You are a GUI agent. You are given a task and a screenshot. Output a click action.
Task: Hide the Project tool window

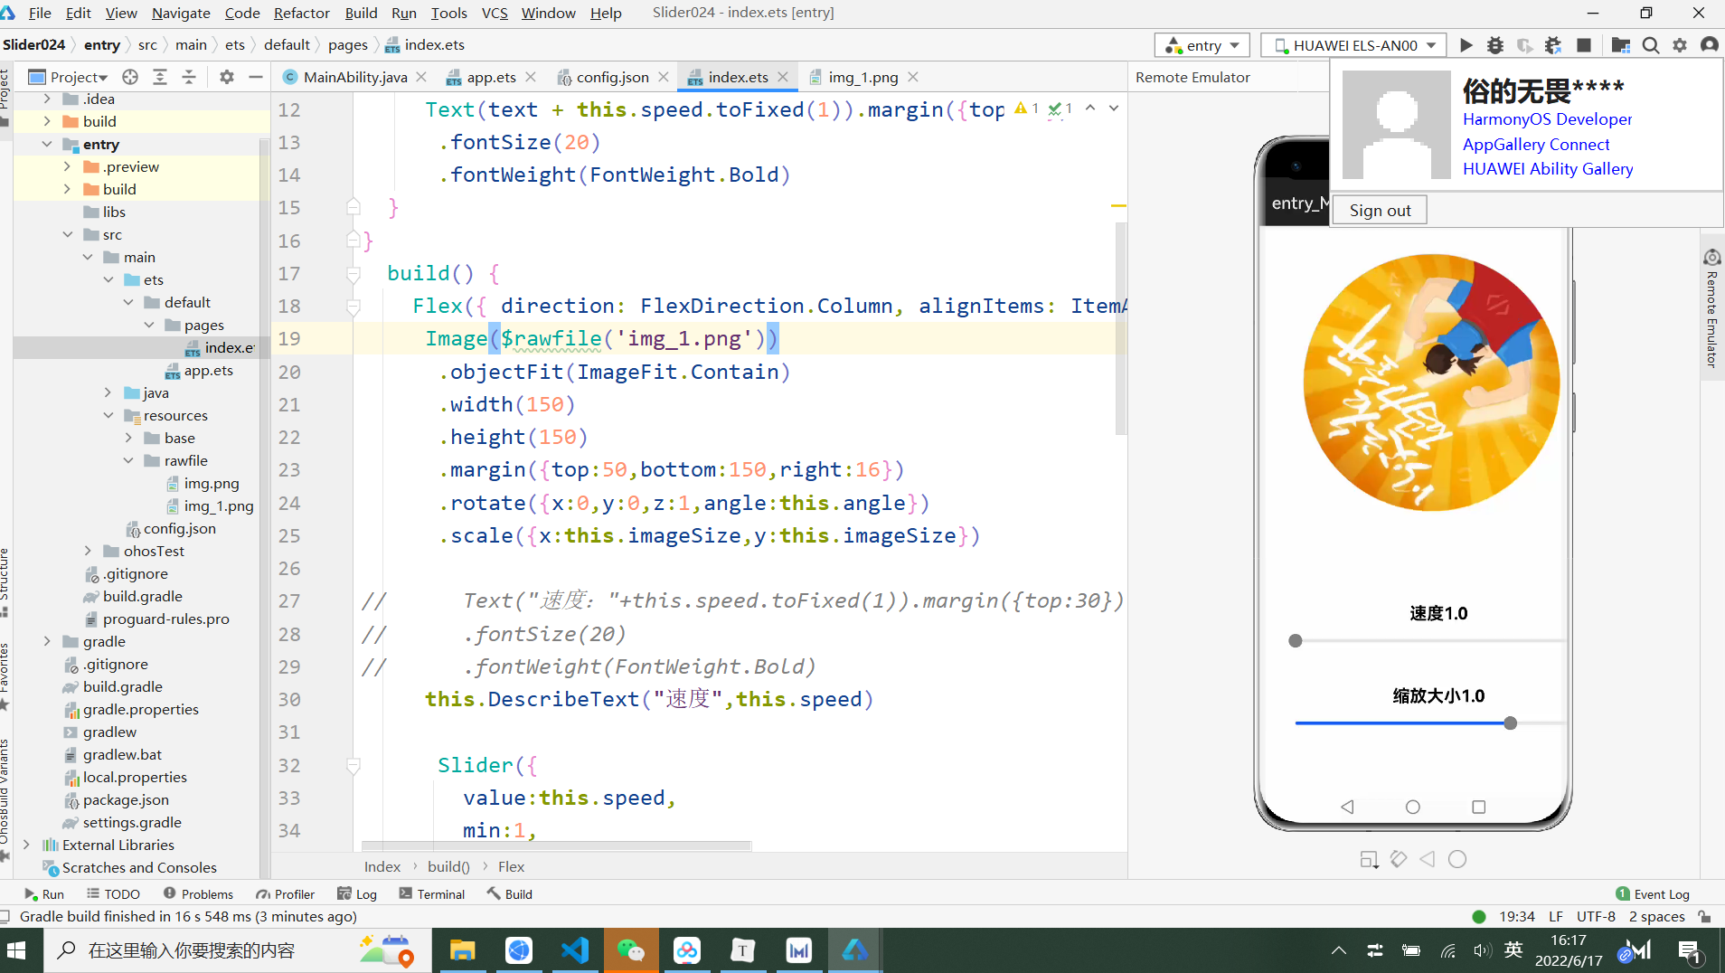click(256, 77)
